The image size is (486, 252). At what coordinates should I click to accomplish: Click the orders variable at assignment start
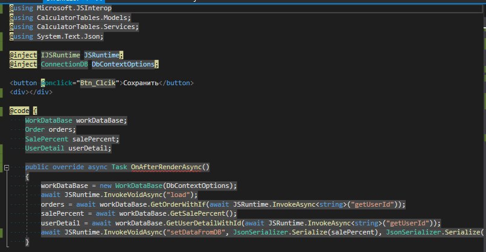[x=53, y=204]
